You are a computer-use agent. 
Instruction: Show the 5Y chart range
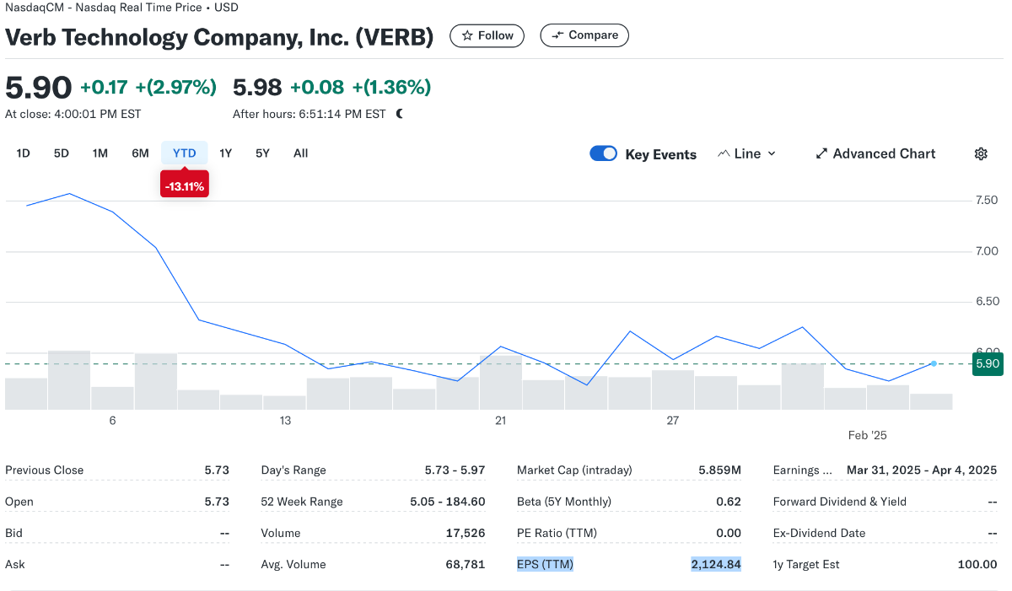pyautogui.click(x=262, y=153)
